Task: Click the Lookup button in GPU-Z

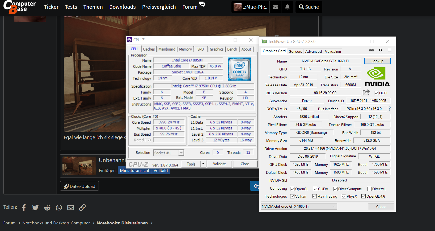Action: coord(377,61)
